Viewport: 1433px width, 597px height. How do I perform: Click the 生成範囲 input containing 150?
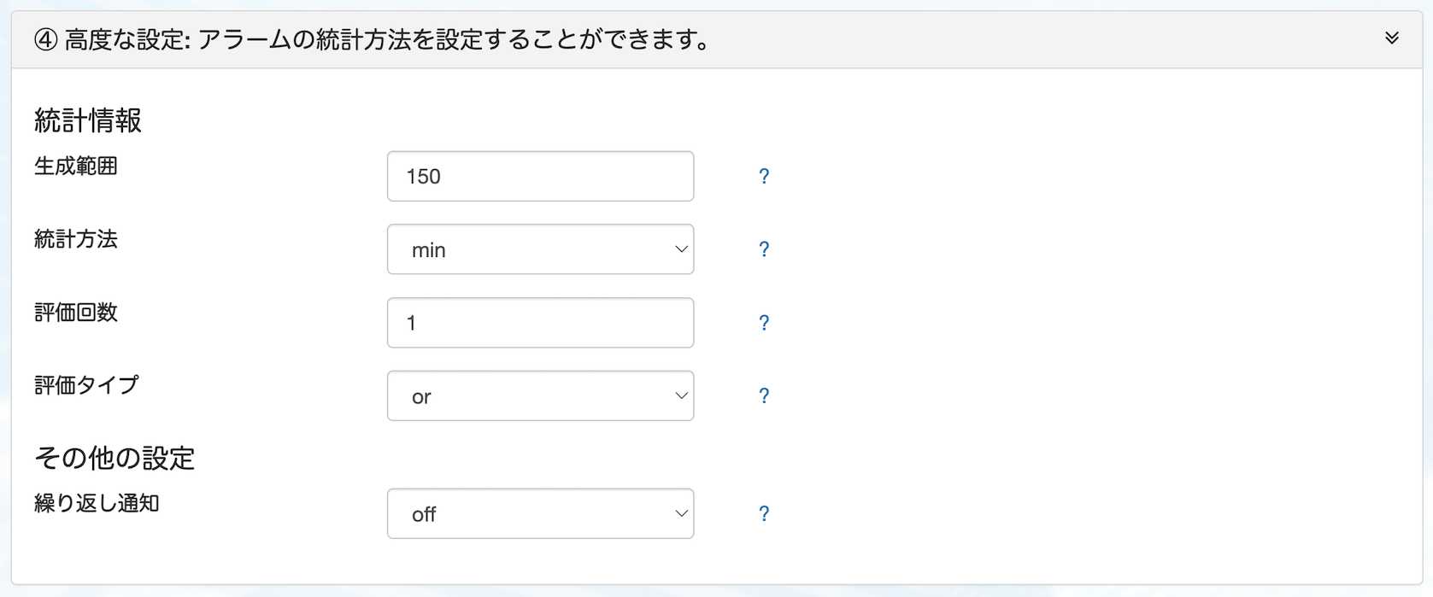click(540, 177)
